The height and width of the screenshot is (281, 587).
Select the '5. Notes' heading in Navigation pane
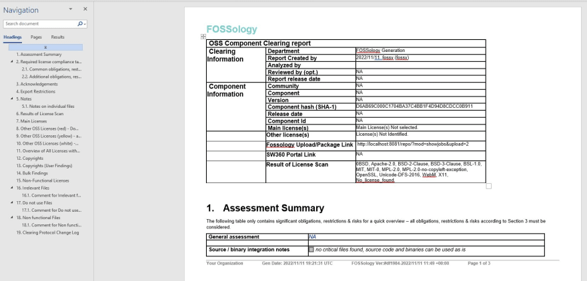[23, 99]
